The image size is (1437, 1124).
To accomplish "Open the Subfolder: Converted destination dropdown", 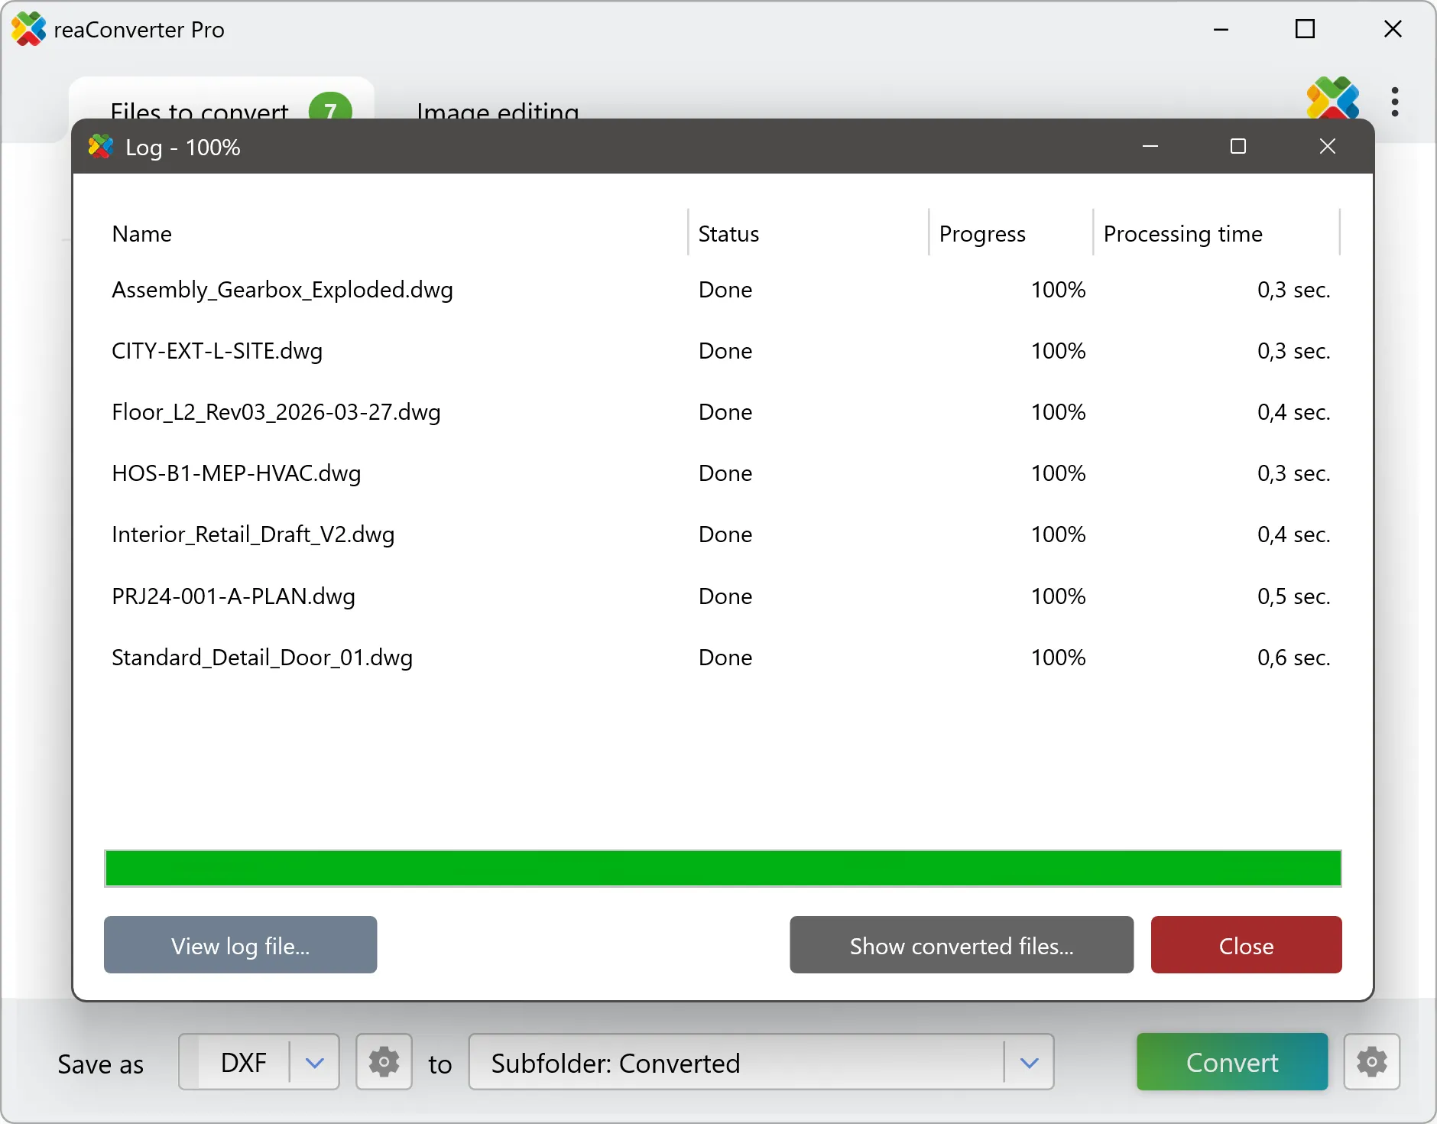I will (1028, 1062).
